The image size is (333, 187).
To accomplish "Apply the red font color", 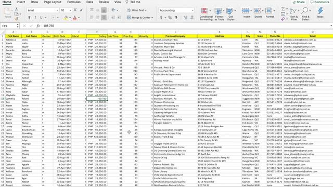I will (75, 18).
